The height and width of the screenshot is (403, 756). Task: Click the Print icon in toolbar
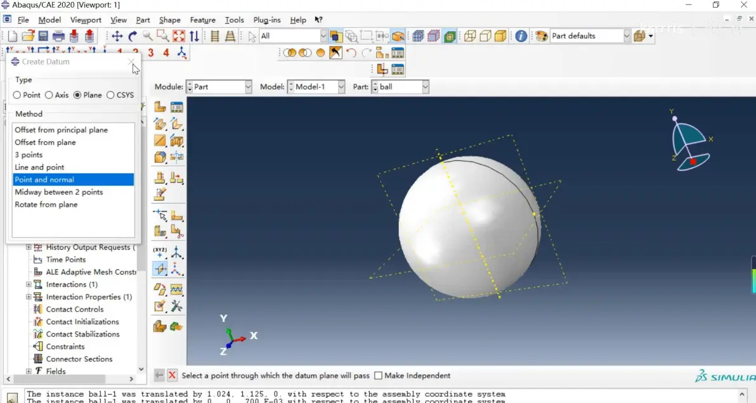click(58, 36)
